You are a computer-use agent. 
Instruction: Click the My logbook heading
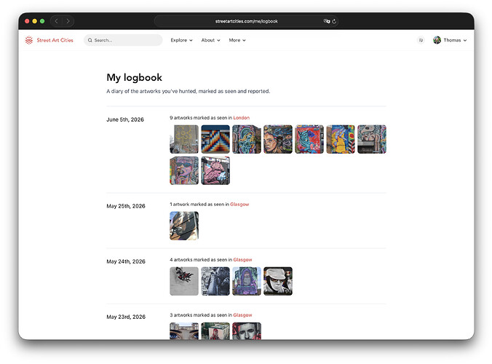[135, 77]
